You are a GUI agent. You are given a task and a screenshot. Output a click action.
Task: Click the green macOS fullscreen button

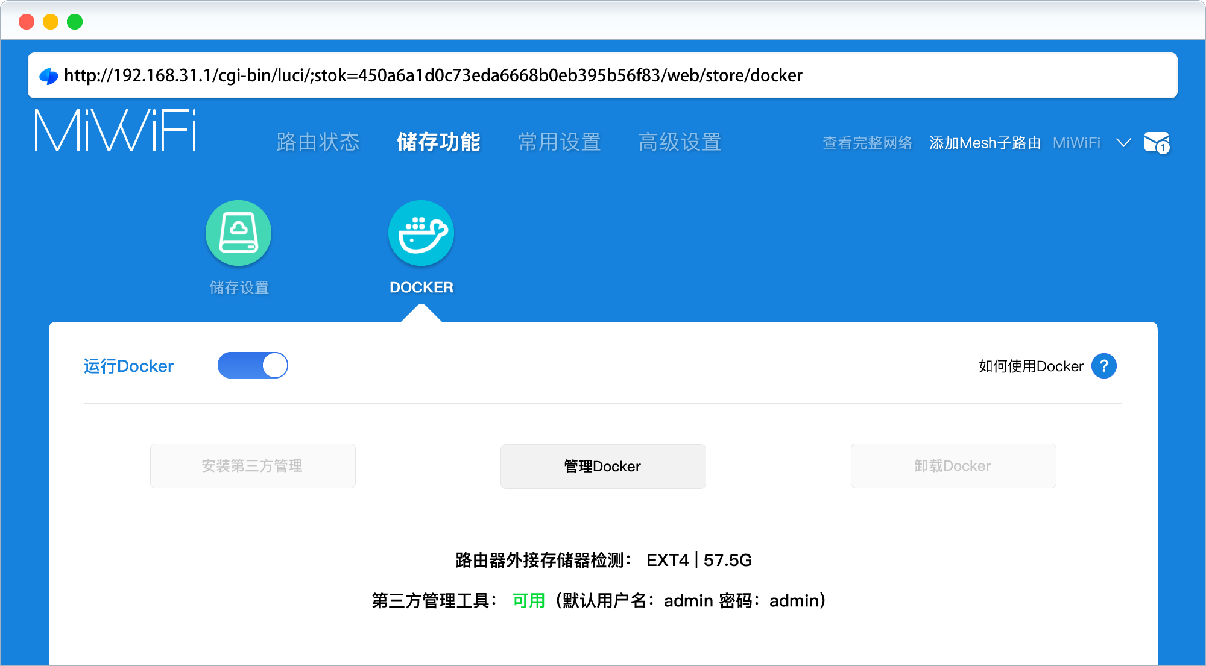75,22
